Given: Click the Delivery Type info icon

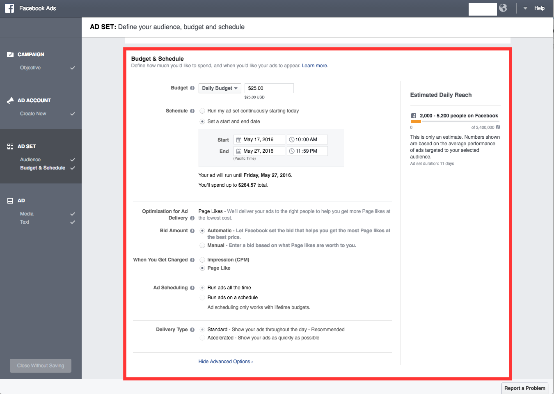Looking at the screenshot, I should click(192, 330).
